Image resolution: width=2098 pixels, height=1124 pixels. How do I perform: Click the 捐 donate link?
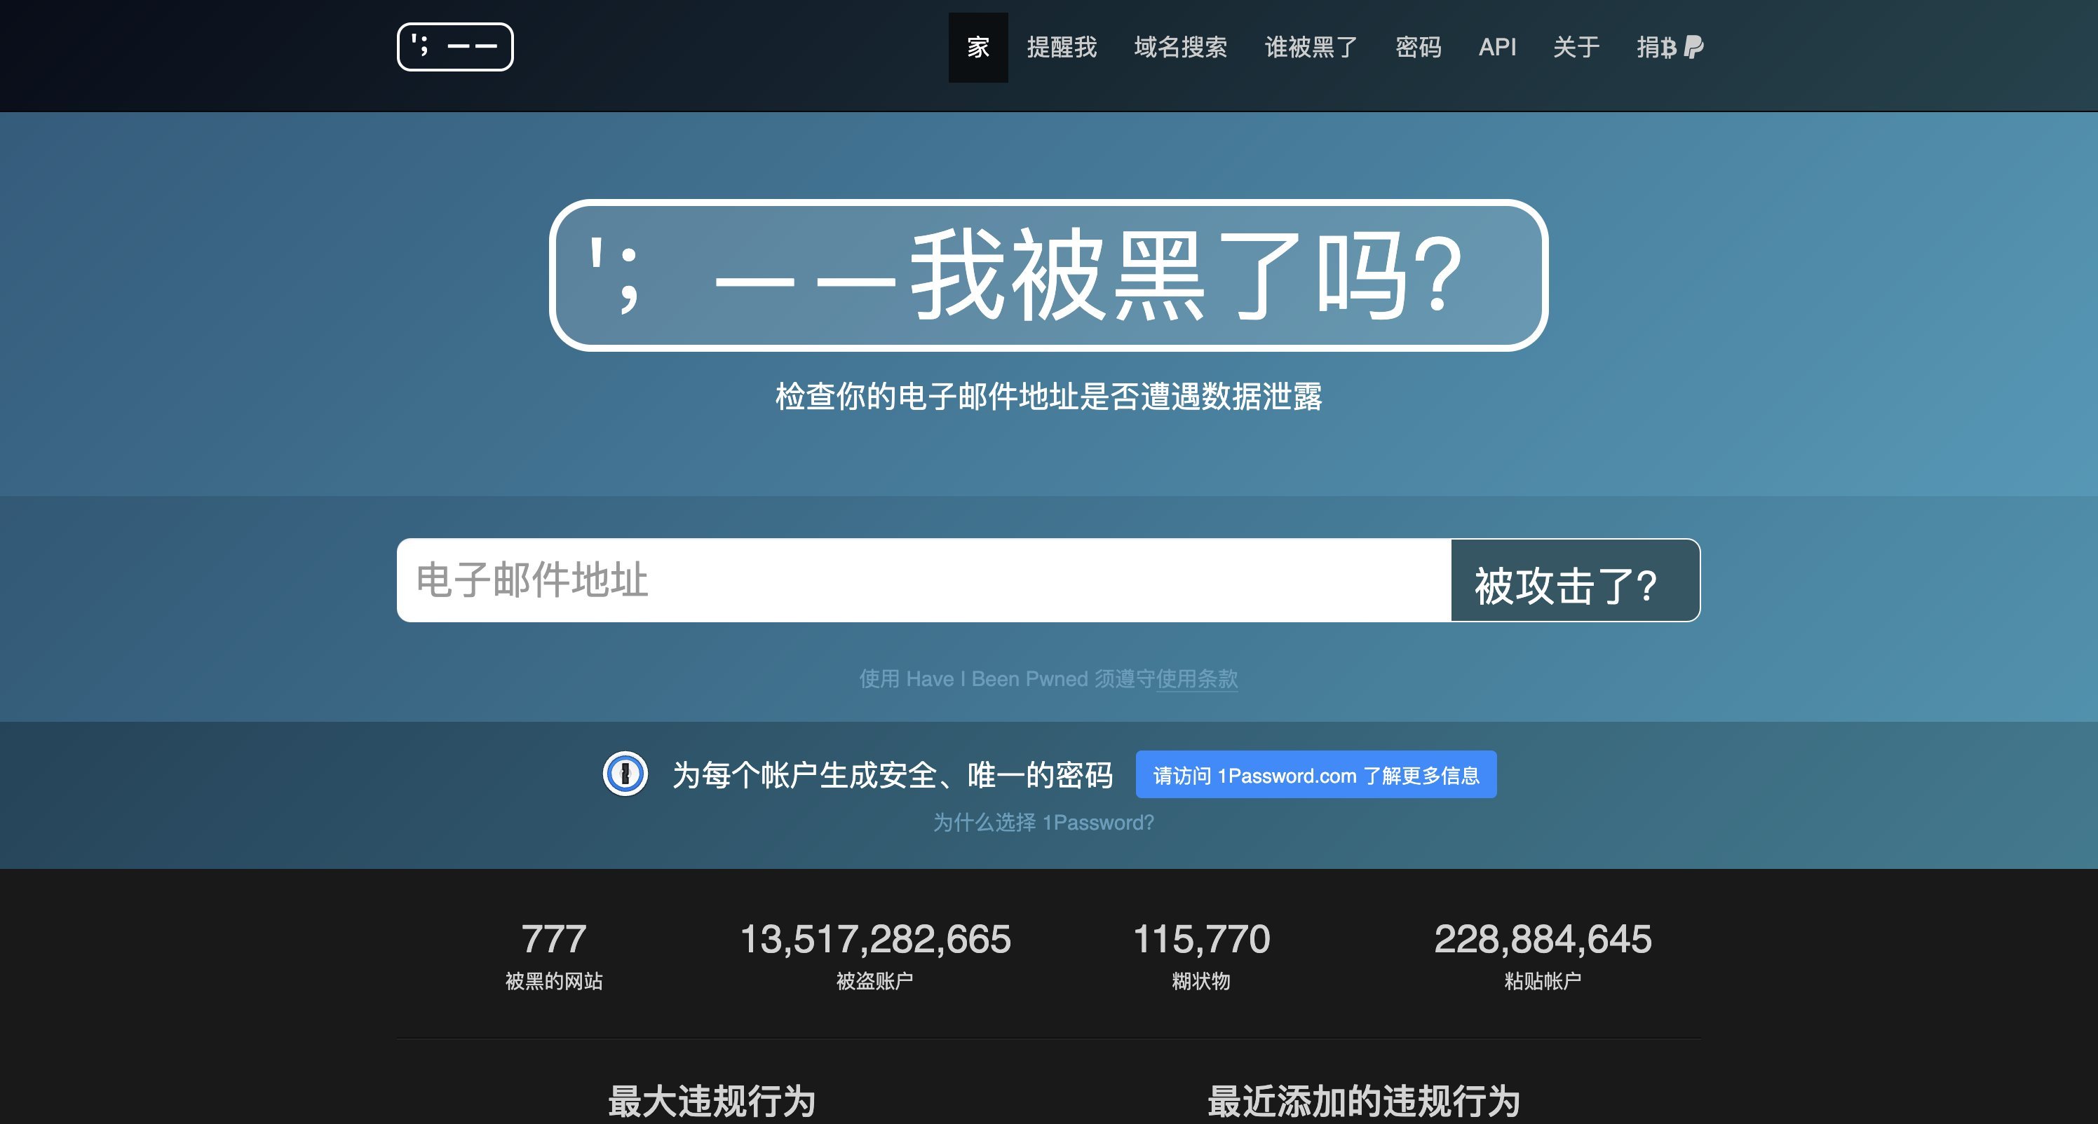[1649, 49]
